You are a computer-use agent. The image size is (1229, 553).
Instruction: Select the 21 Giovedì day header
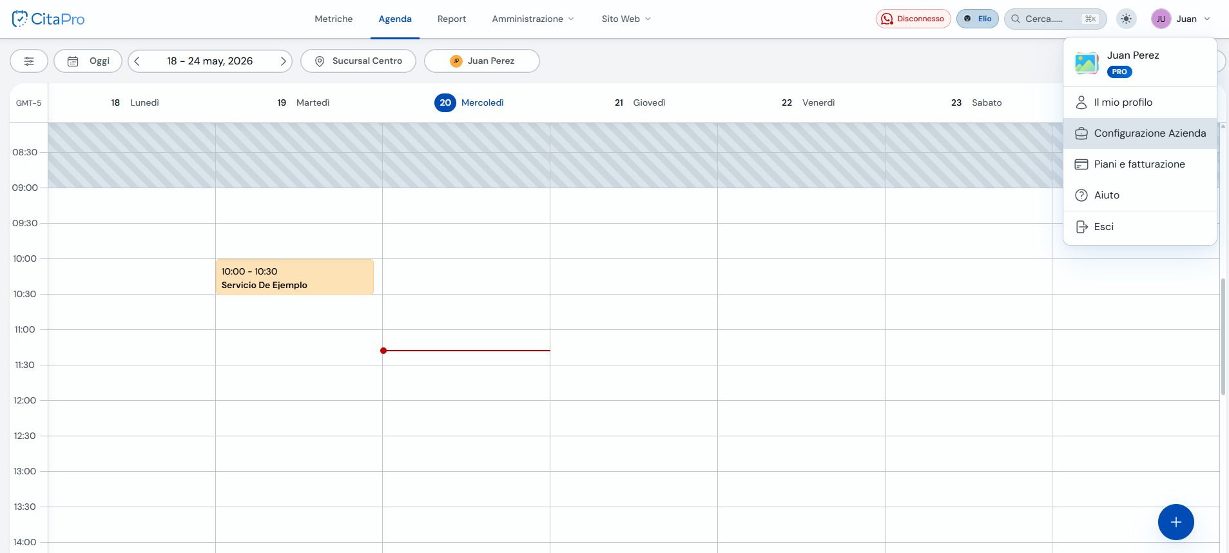pos(640,102)
